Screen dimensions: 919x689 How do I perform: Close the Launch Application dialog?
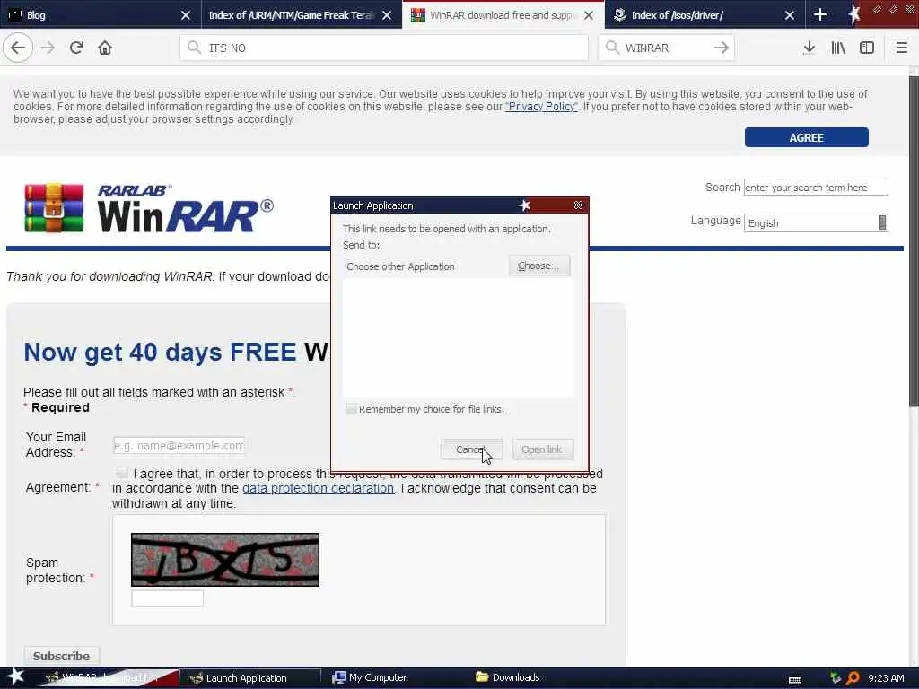click(578, 205)
